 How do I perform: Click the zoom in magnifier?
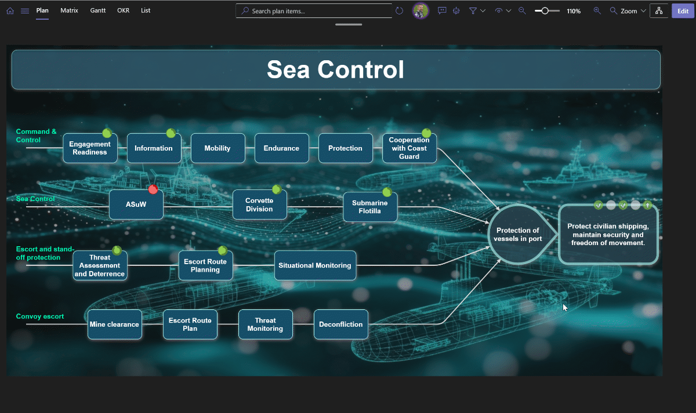tap(597, 11)
